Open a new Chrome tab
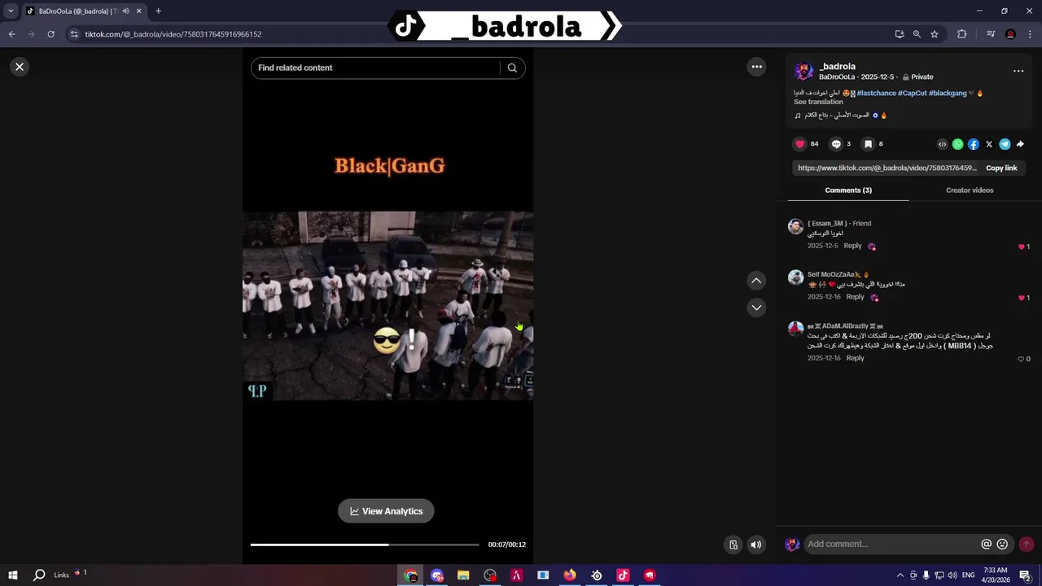This screenshot has width=1042, height=586. coord(158,11)
